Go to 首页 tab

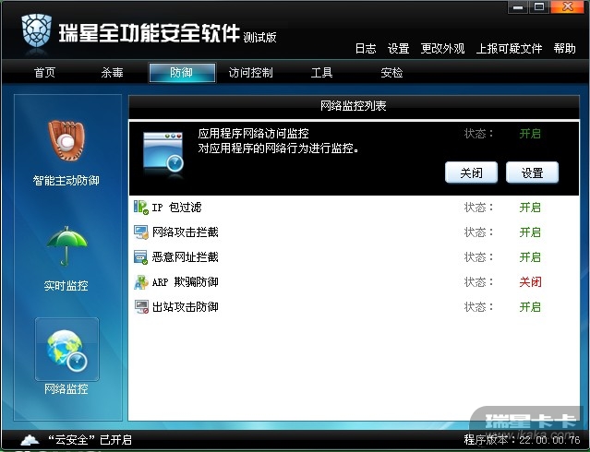[44, 72]
